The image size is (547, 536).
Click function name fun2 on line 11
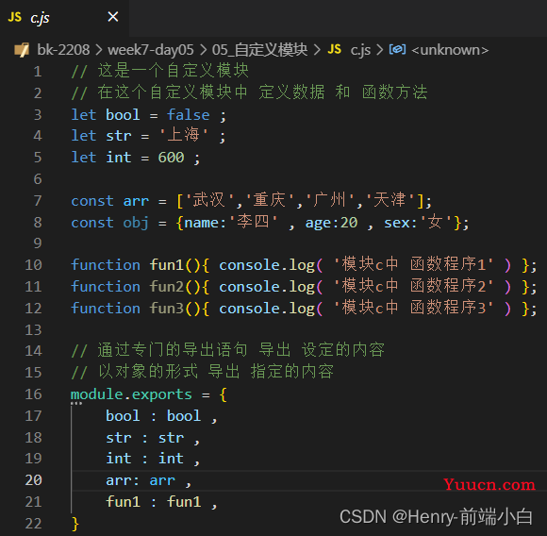pyautogui.click(x=167, y=287)
